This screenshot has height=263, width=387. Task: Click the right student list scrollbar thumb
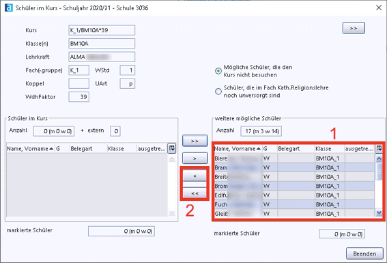point(379,171)
